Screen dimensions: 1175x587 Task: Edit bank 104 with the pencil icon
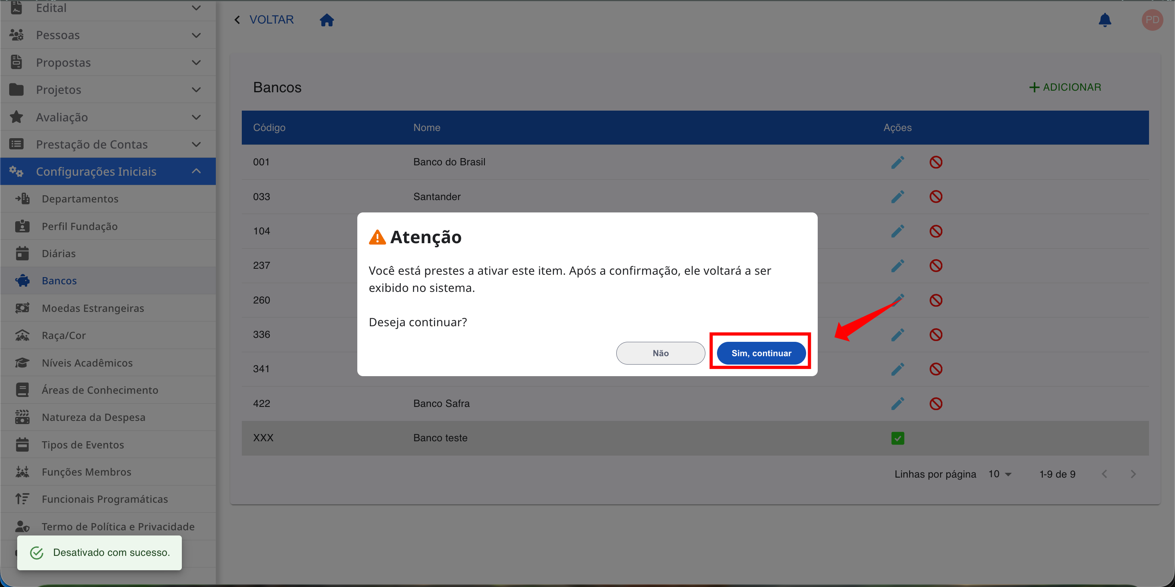(897, 231)
